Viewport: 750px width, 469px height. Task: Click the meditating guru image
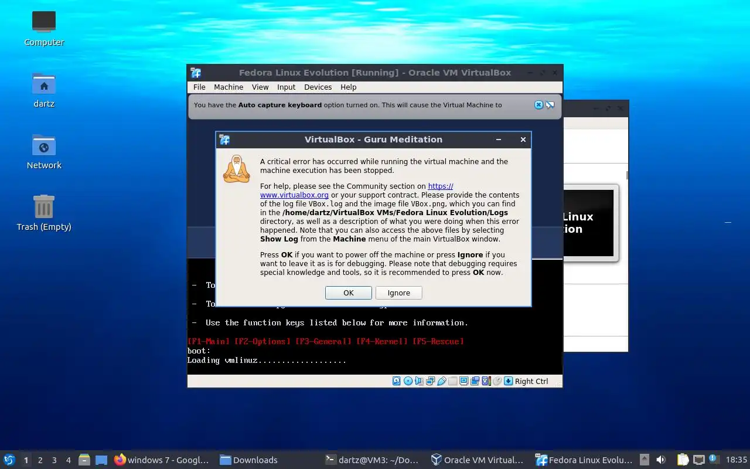(236, 169)
